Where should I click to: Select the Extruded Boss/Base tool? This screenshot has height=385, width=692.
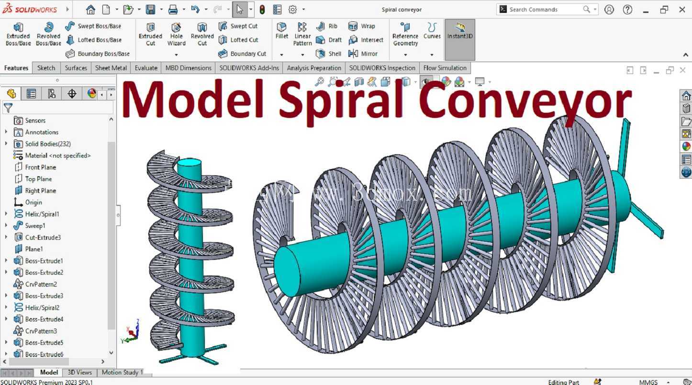pyautogui.click(x=18, y=34)
